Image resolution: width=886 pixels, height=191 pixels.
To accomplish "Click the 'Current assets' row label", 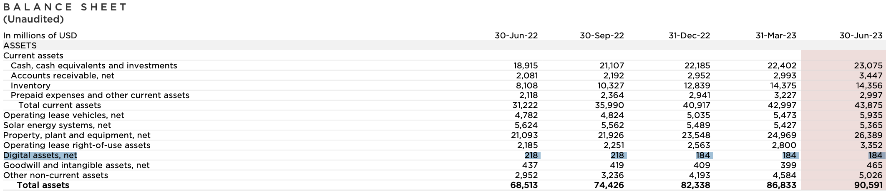I will point(33,55).
